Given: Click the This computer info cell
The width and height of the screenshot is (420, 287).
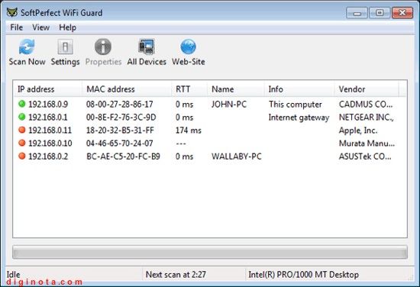Looking at the screenshot, I should point(296,104).
